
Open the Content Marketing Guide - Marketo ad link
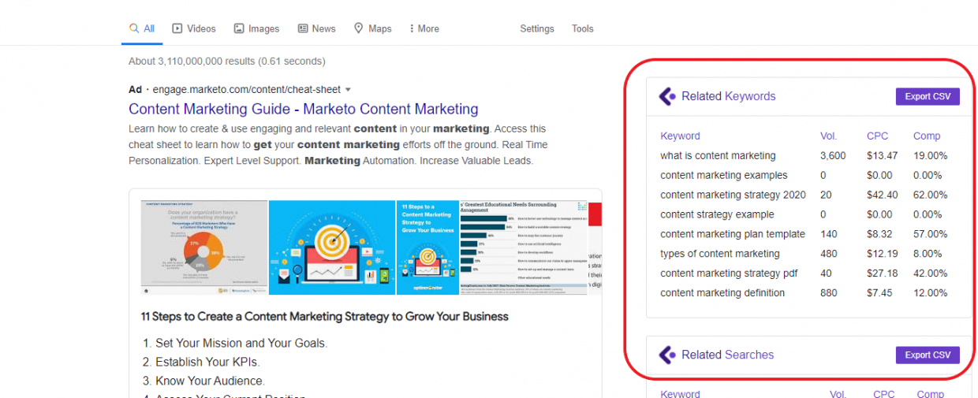[x=304, y=109]
